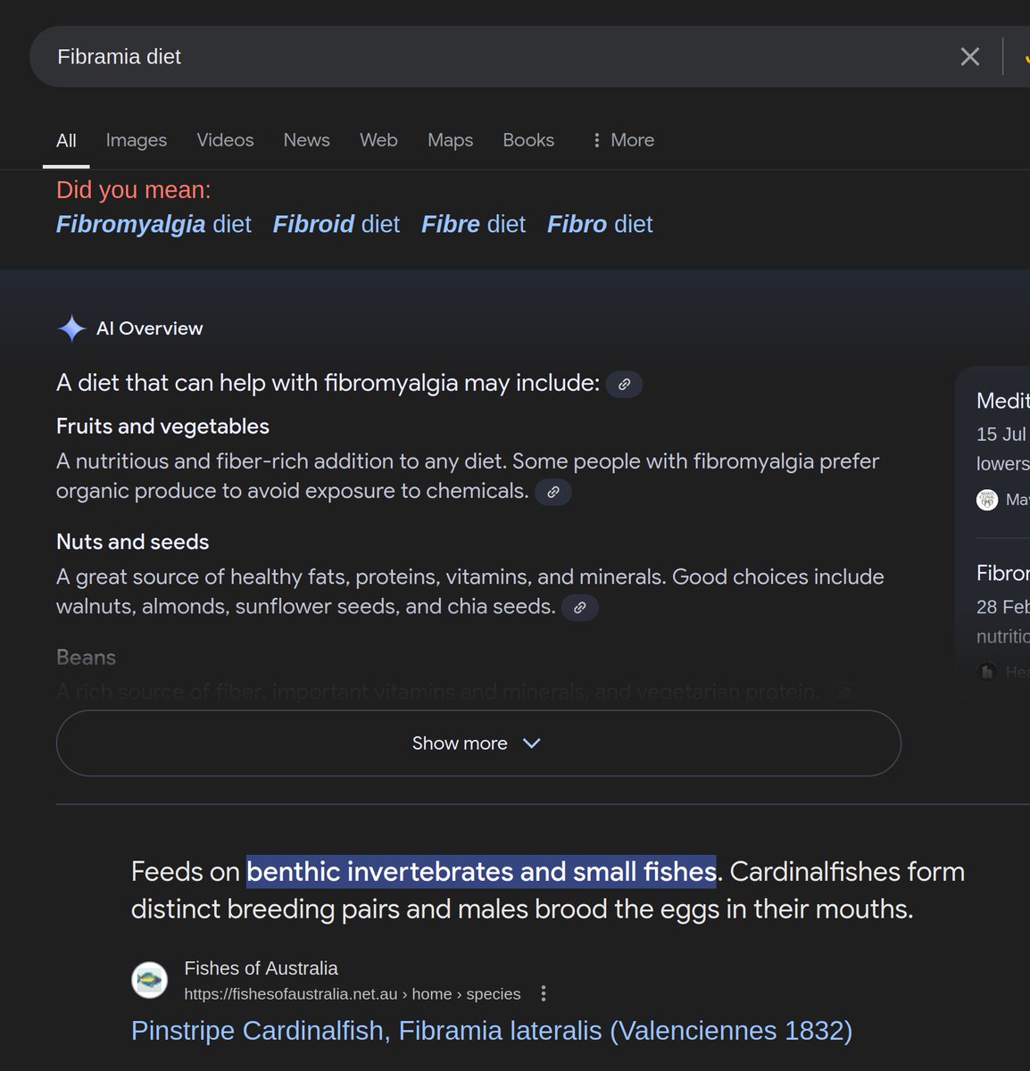The height and width of the screenshot is (1071, 1030).
Task: Click the Beans heading
Action: click(x=86, y=658)
